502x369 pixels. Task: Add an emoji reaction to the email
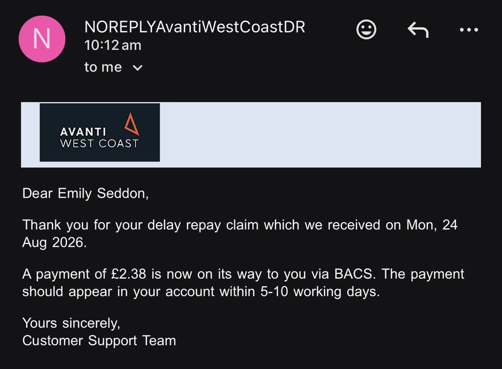pos(366,30)
